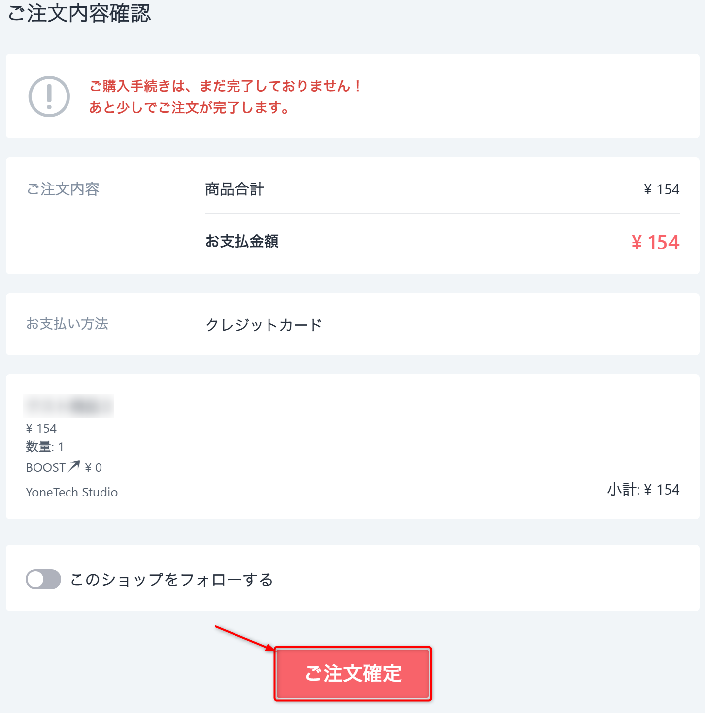
Task: Click the 数量: 1 quantity text
Action: tap(45, 447)
